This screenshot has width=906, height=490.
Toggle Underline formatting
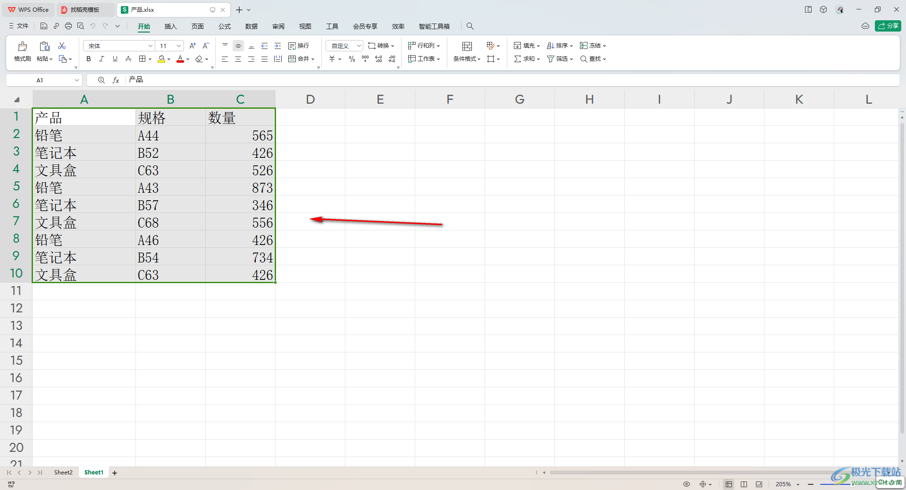click(115, 59)
